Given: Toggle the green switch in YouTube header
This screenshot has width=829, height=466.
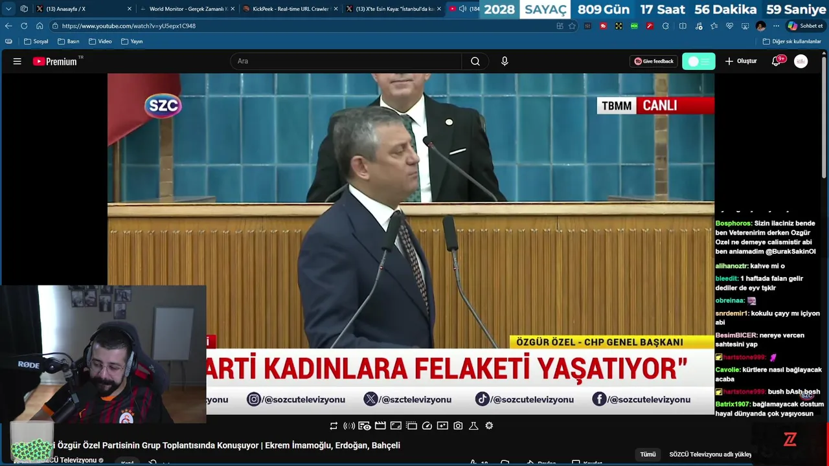Looking at the screenshot, I should (699, 61).
